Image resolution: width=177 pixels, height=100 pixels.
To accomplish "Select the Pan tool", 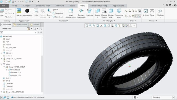I will coord(55,9).
